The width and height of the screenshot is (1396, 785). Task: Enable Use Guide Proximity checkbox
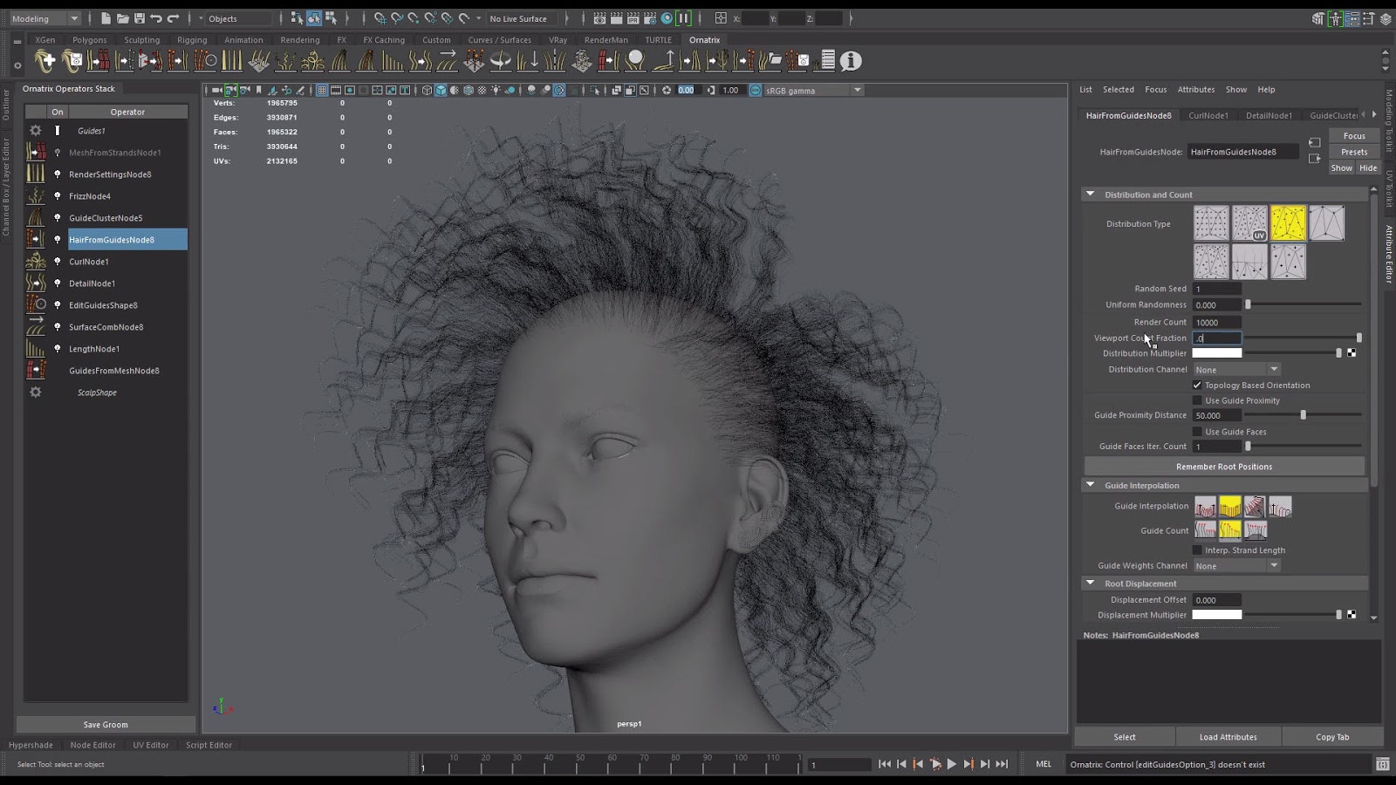coord(1197,400)
